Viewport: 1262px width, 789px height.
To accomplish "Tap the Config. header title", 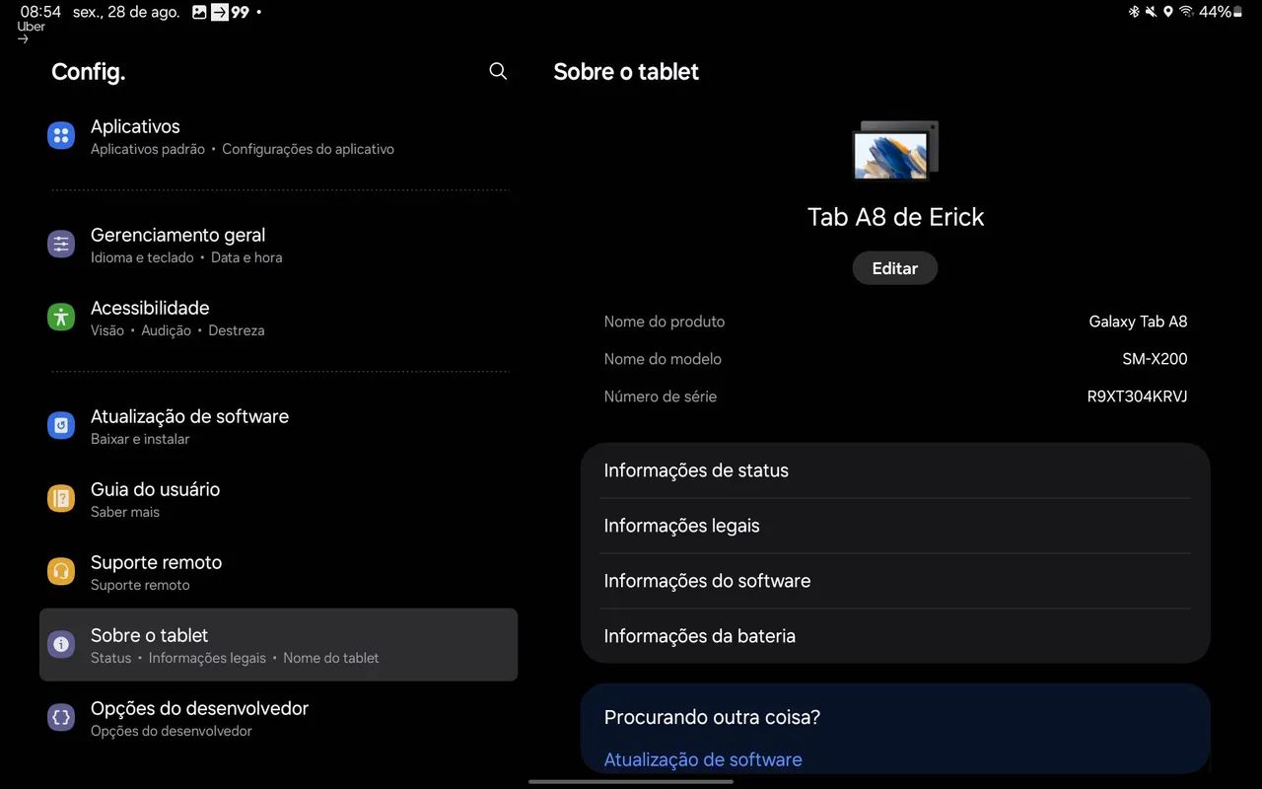I will coord(88,71).
